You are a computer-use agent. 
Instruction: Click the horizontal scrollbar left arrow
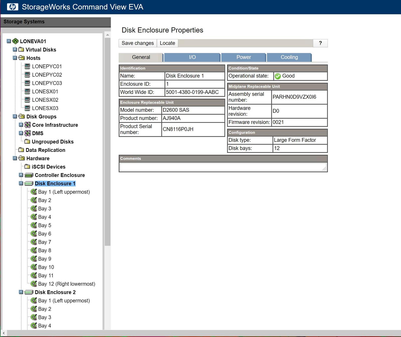[4, 333]
